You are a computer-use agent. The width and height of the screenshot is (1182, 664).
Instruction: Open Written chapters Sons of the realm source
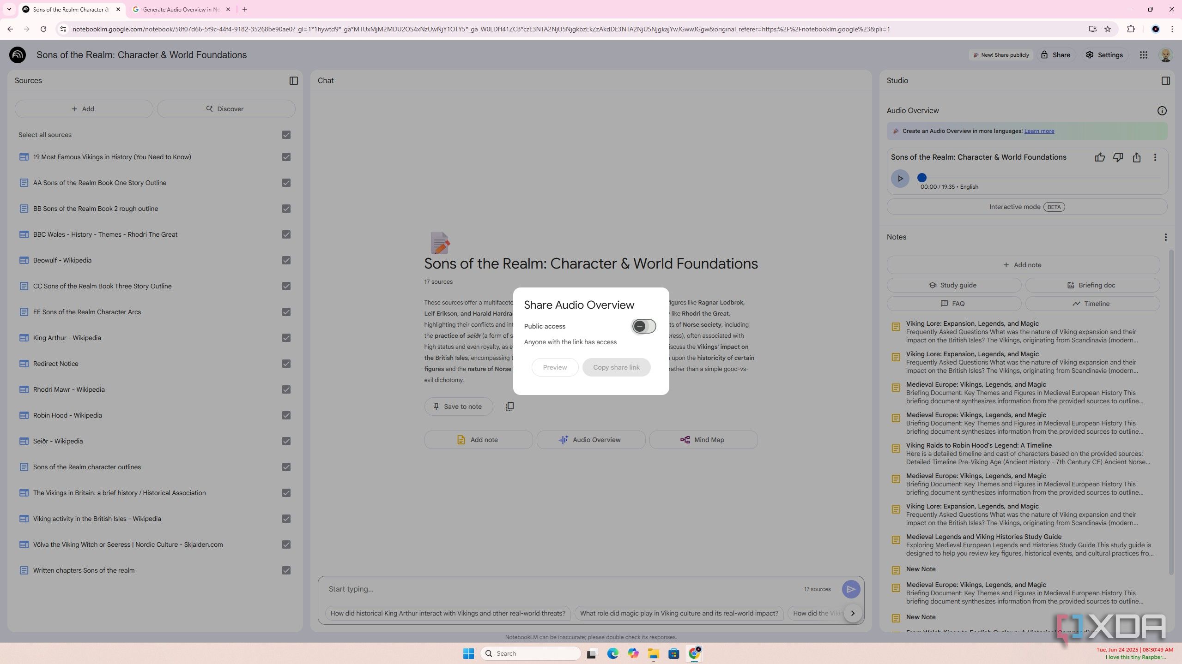(84, 570)
